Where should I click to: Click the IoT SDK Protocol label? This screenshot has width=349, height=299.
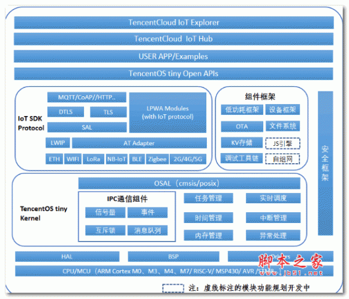[31, 123]
